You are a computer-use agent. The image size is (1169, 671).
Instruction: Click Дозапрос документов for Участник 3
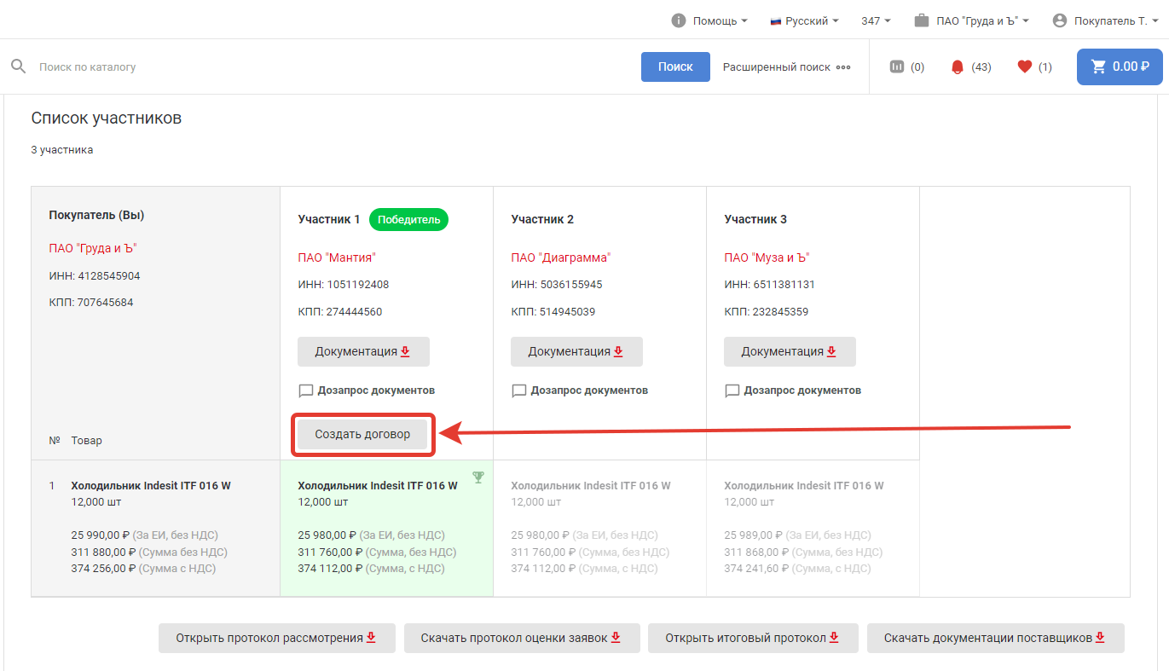click(802, 390)
